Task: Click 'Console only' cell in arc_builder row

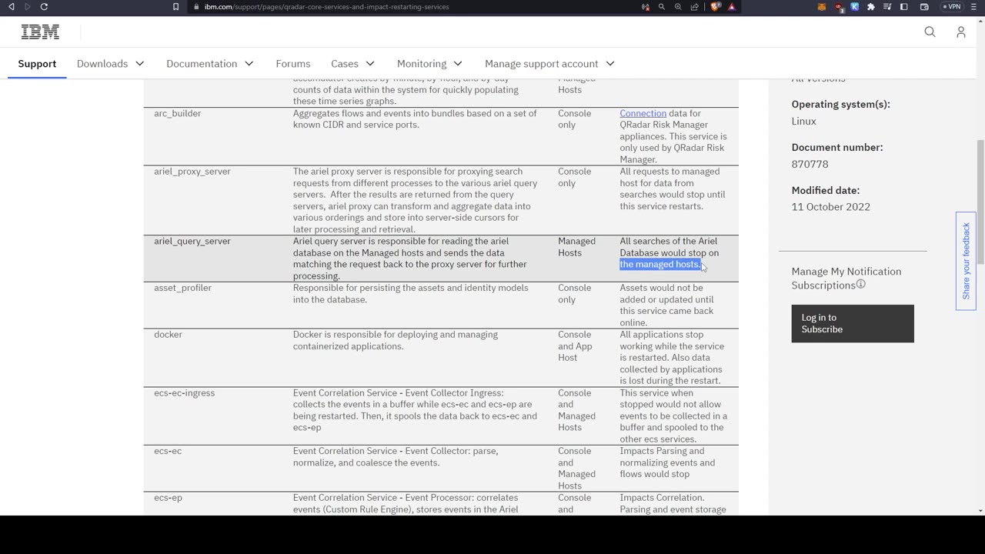Action: [575, 118]
